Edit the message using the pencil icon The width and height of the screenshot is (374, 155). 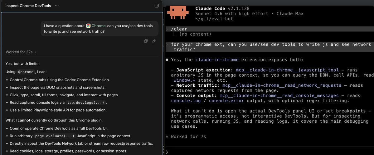click(154, 41)
